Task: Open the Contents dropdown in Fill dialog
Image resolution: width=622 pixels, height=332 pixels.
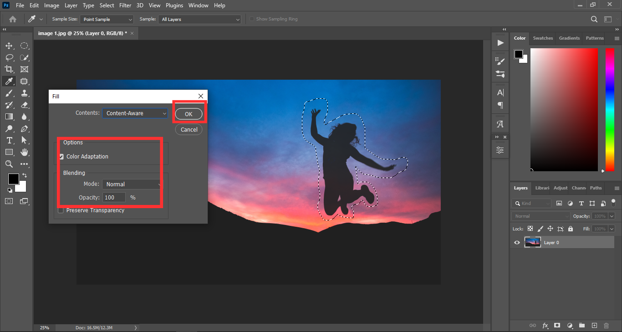Action: coord(135,113)
